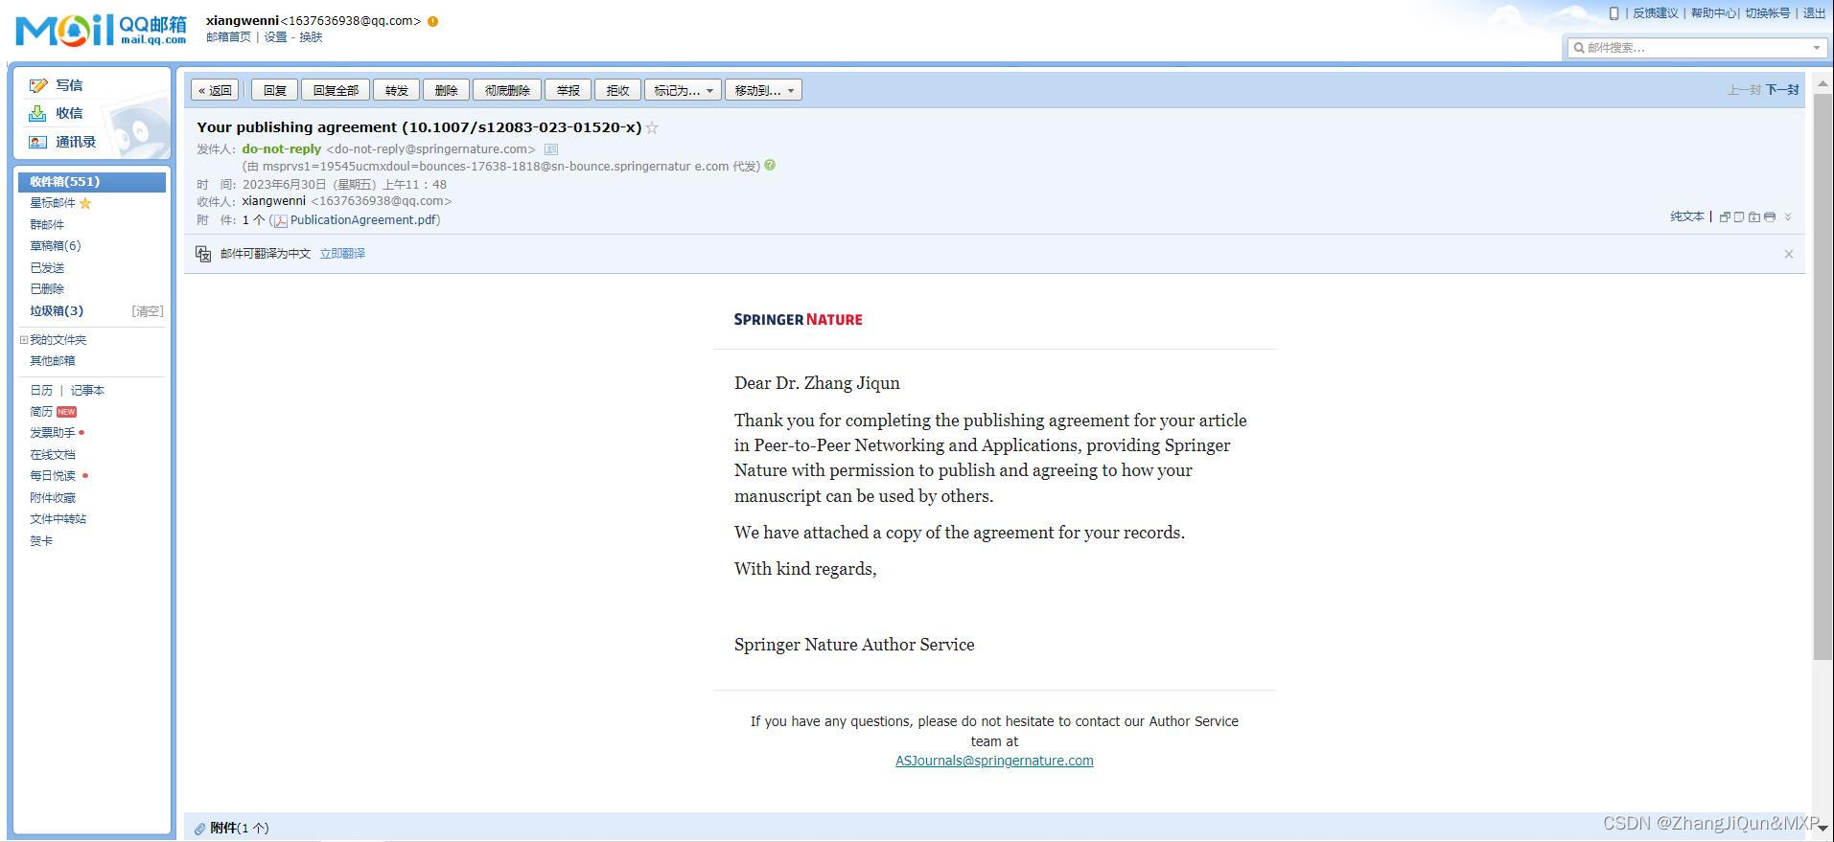Click the orange account alert icon
The height and width of the screenshot is (842, 1834).
coord(433,21)
